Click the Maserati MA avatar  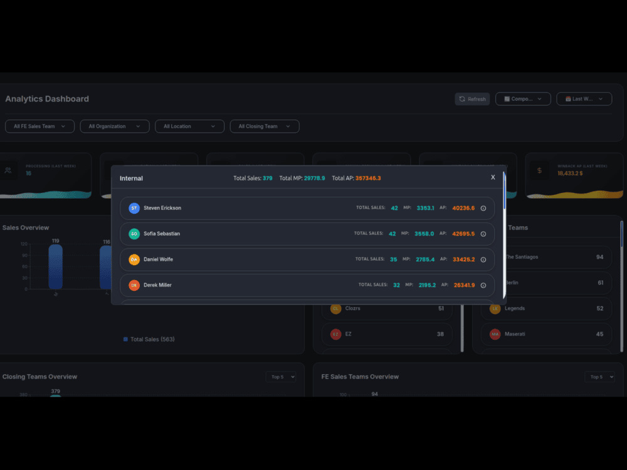495,334
